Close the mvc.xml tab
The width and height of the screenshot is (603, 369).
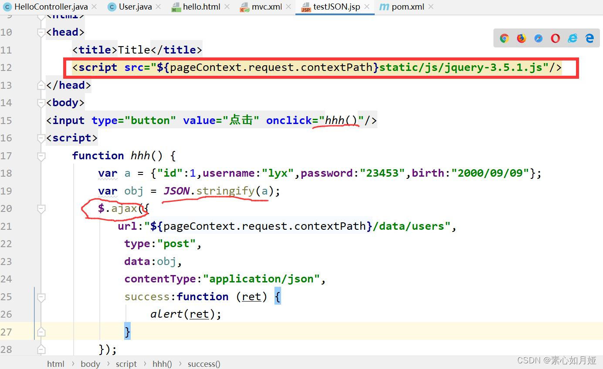point(288,7)
